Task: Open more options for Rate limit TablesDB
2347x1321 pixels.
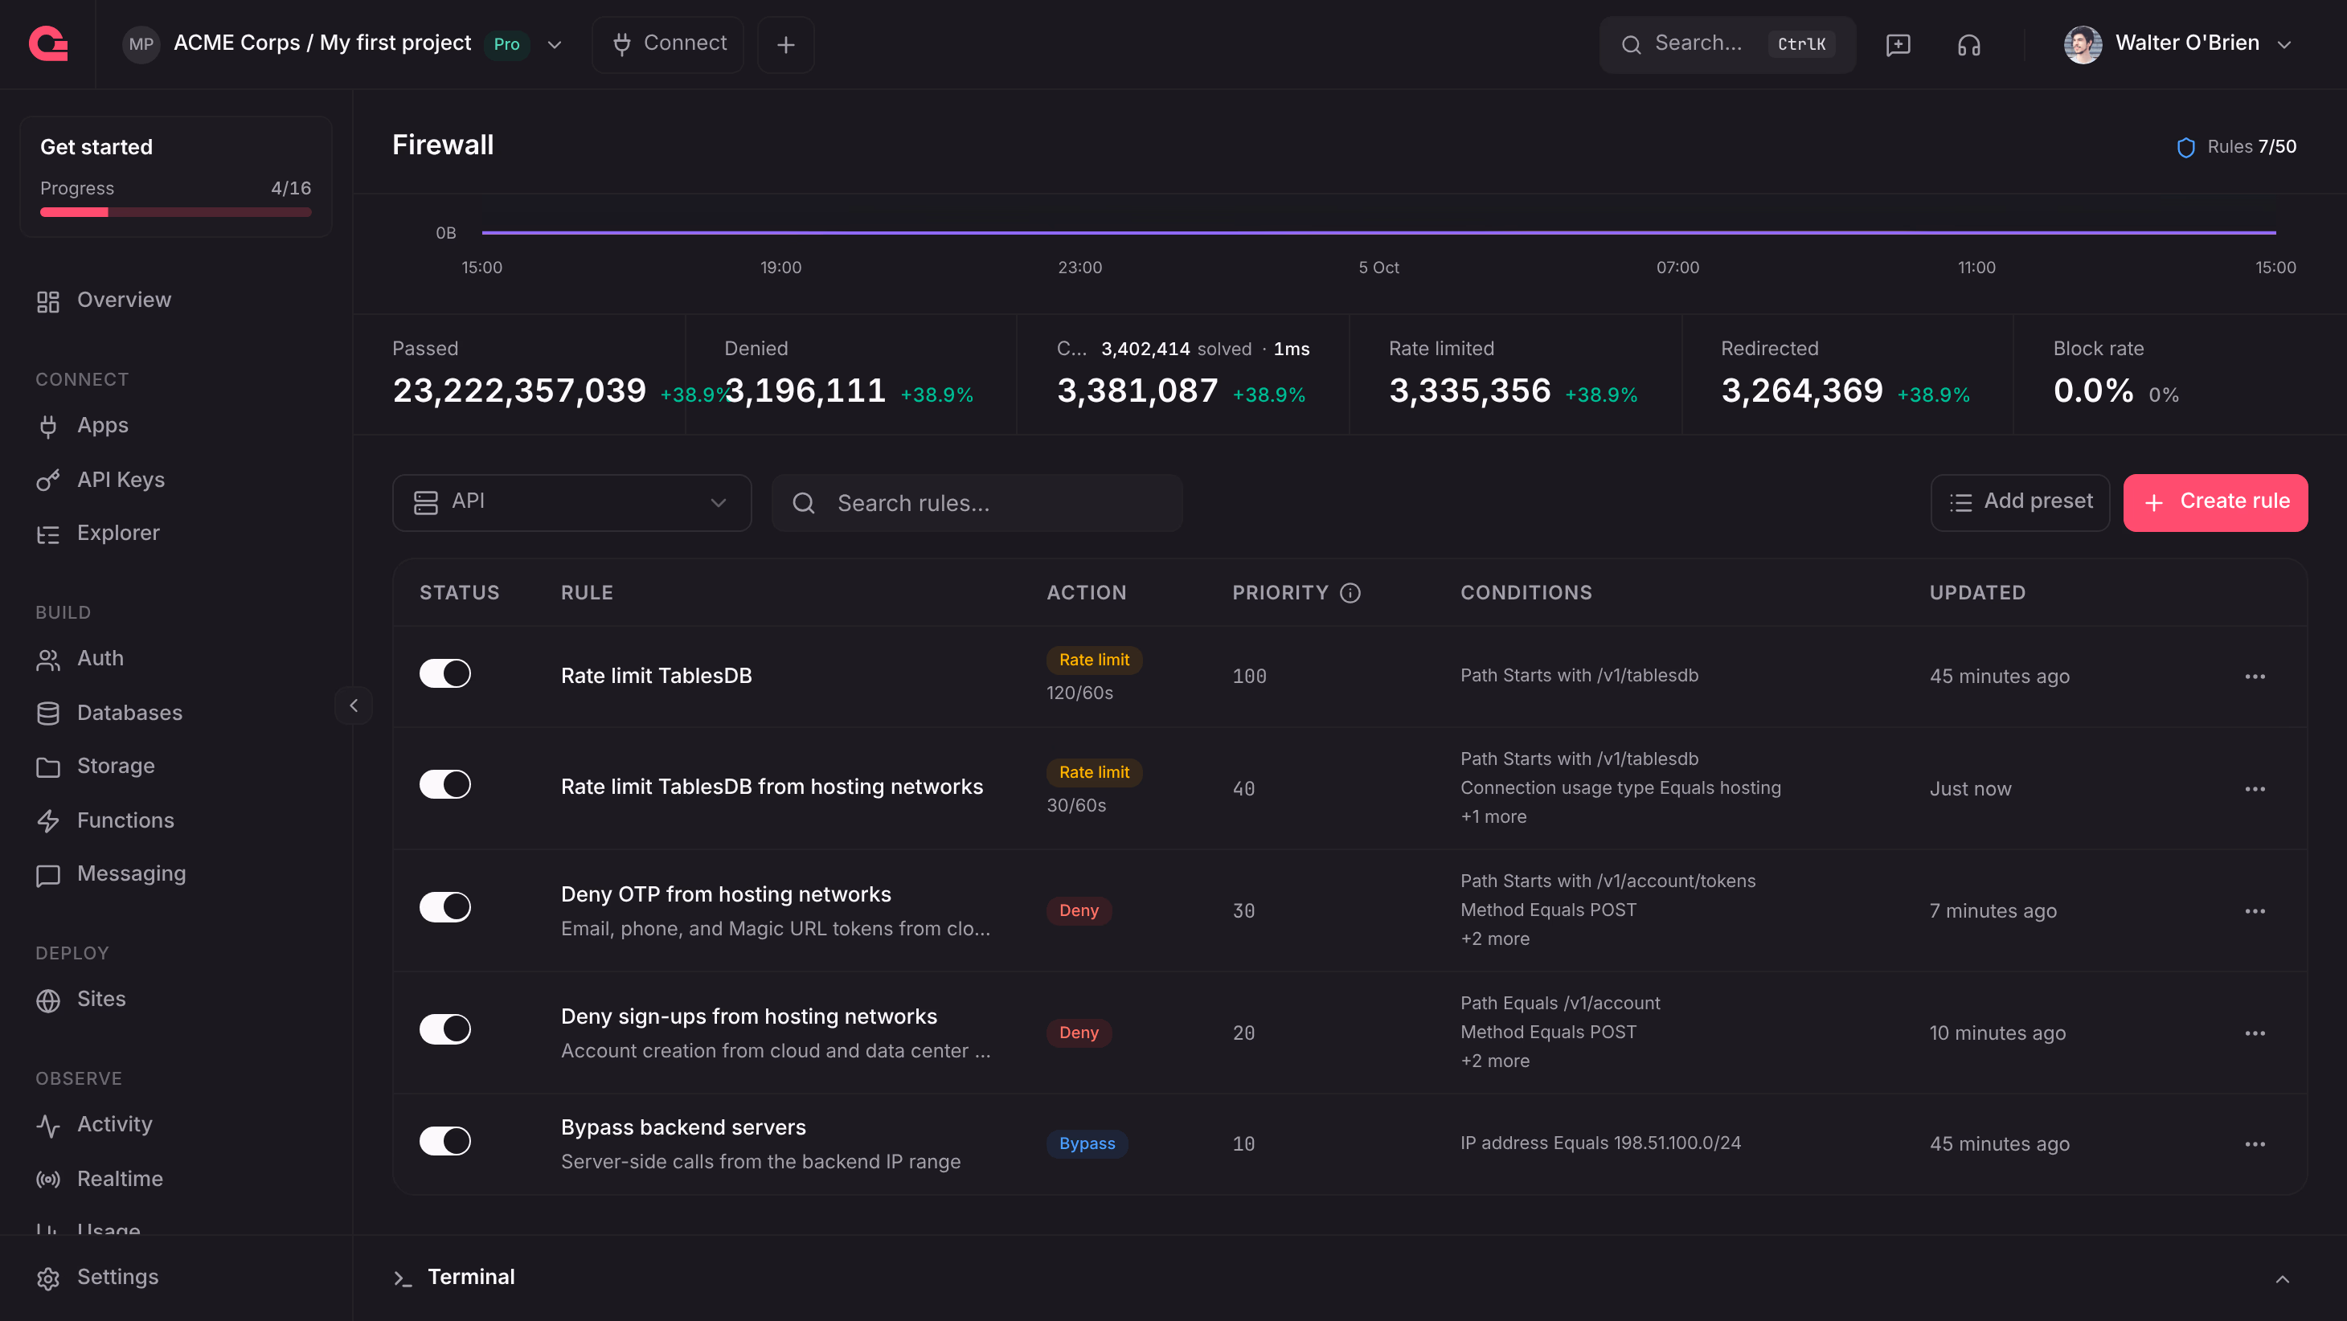Action: click(x=2255, y=676)
